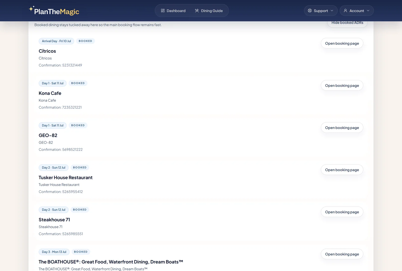Click the Account person icon
Screen dimensions: 402x271
click(x=345, y=11)
